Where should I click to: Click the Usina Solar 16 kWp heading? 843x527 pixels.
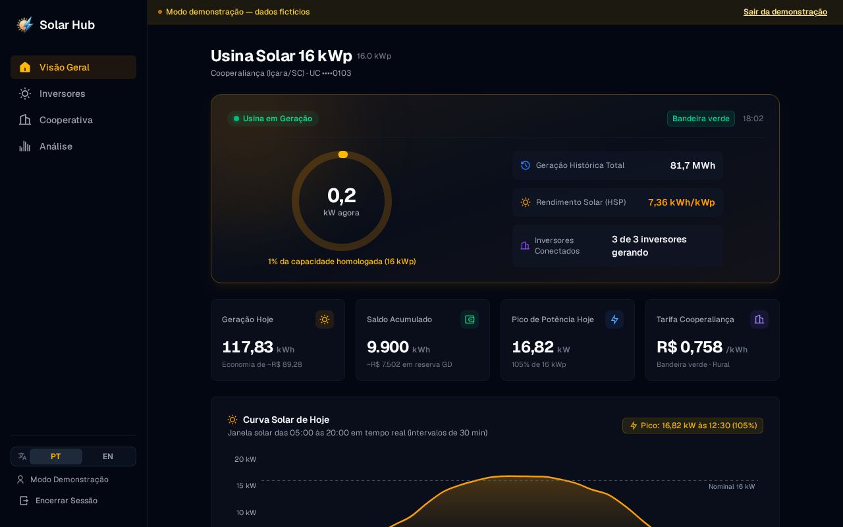[x=281, y=56]
